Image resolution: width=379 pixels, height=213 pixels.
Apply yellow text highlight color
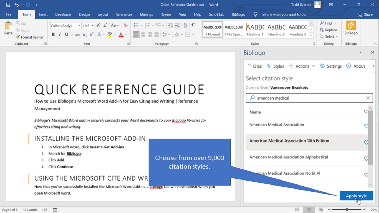(x=110, y=35)
